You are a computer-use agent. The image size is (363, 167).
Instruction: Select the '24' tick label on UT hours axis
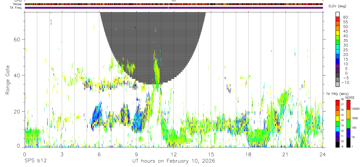point(323,154)
